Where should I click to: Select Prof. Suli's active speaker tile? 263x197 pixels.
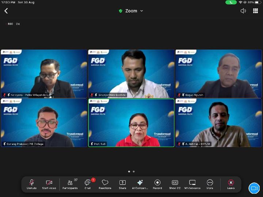131,123
